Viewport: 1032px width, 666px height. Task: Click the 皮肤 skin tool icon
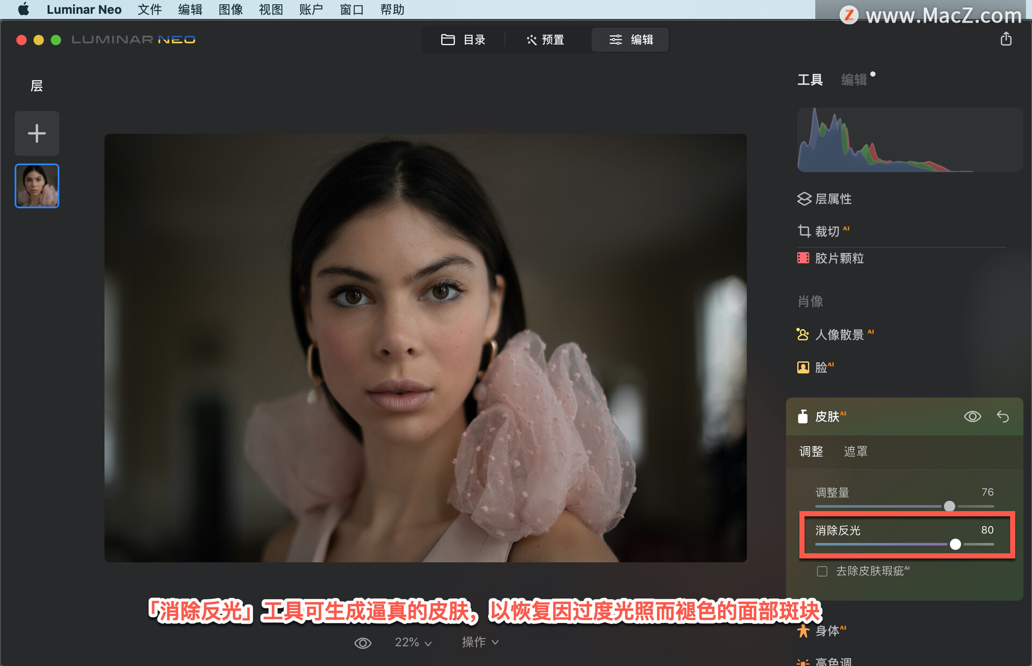click(802, 416)
